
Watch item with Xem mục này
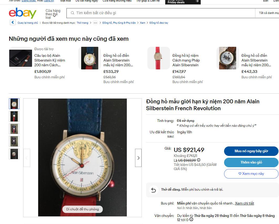point(251,174)
